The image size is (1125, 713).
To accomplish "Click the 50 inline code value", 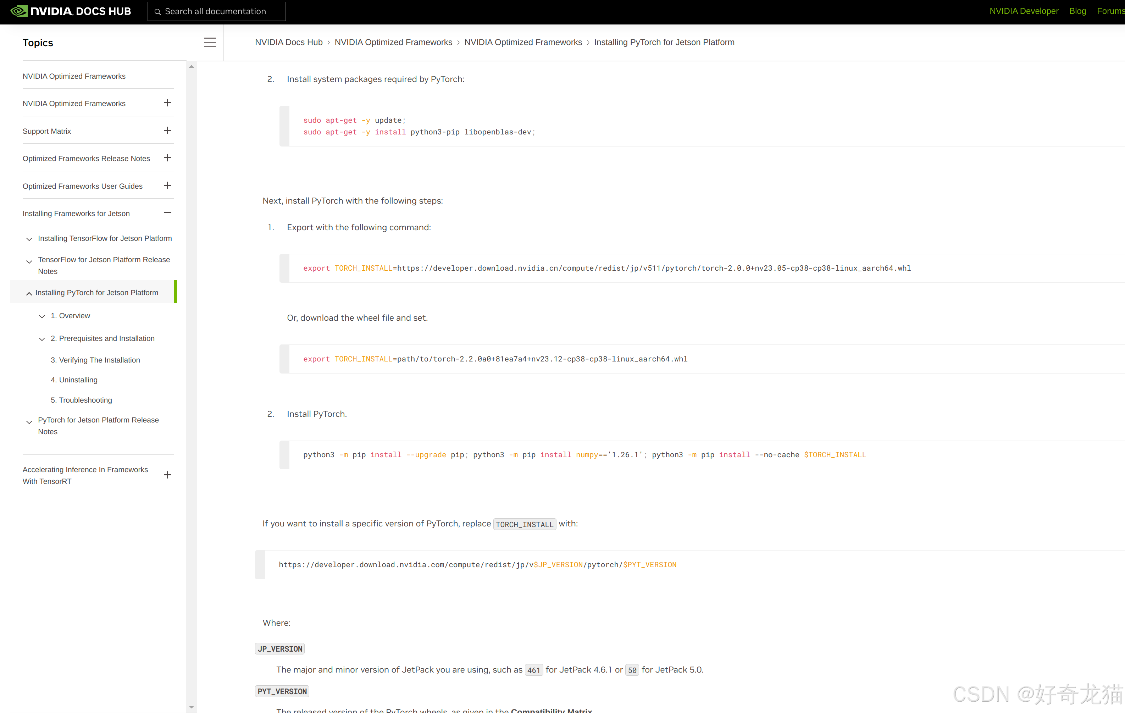I will [632, 670].
